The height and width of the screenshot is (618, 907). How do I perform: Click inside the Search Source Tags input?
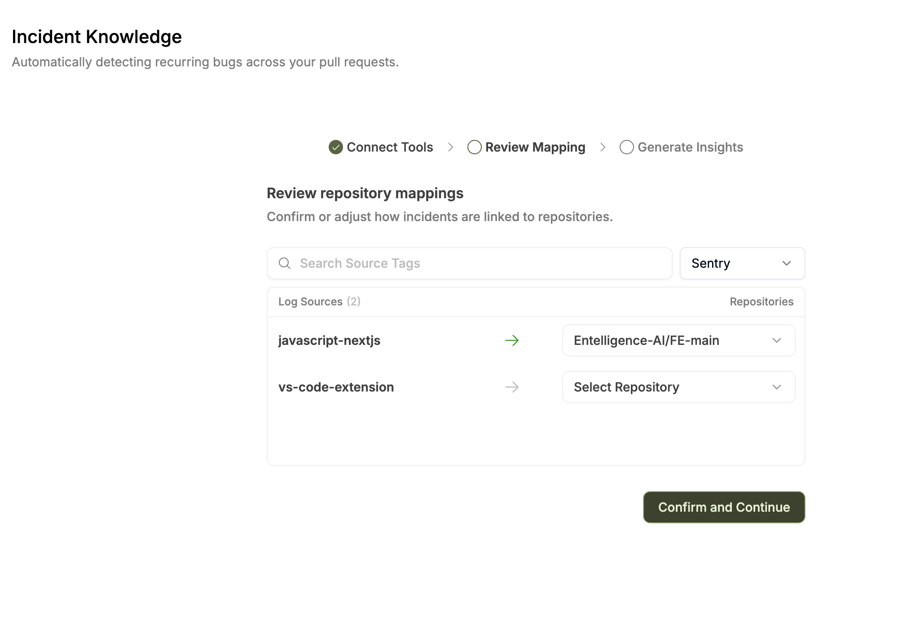tap(449, 263)
